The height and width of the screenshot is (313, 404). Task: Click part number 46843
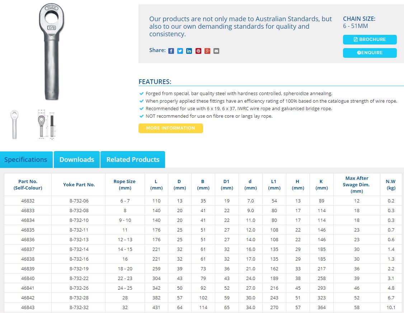point(28,308)
